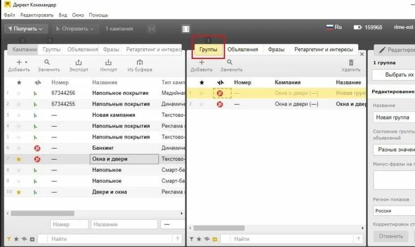
Task: Toggle star filter at bottom of campaigns panel
Action: coord(16,239)
